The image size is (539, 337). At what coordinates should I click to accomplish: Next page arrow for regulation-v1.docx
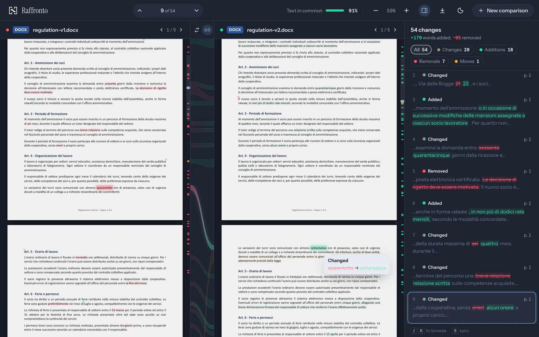(181, 30)
